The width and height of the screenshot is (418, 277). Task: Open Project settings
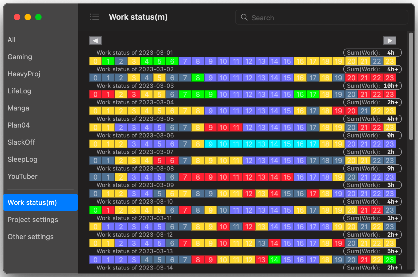click(33, 220)
